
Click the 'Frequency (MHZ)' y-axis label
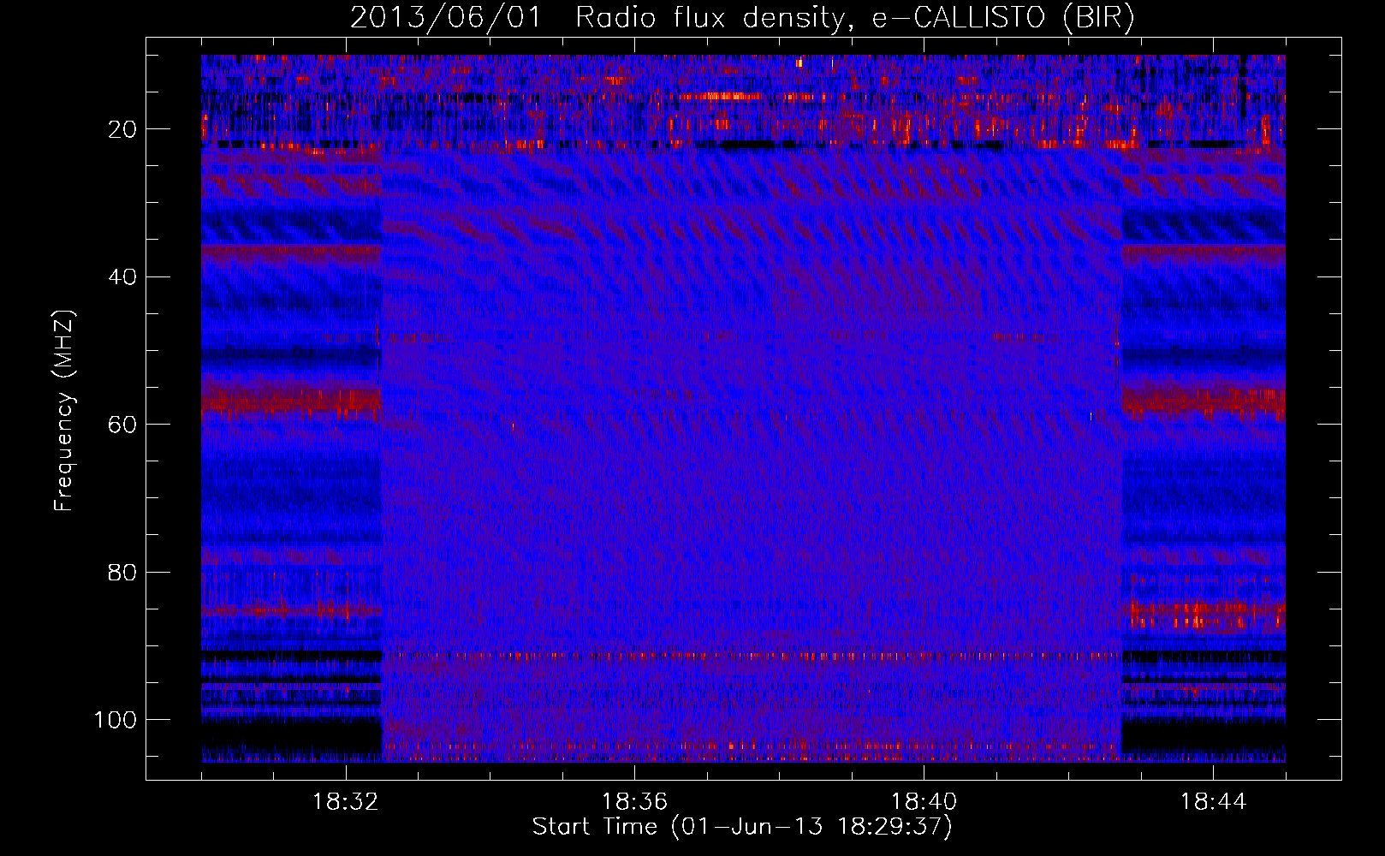tap(65, 411)
